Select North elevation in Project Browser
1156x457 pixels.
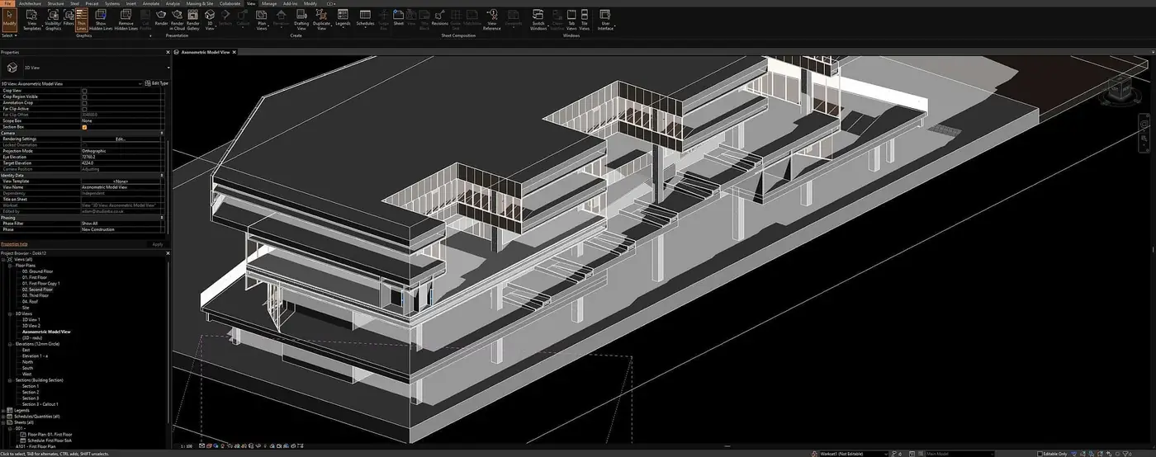point(28,361)
